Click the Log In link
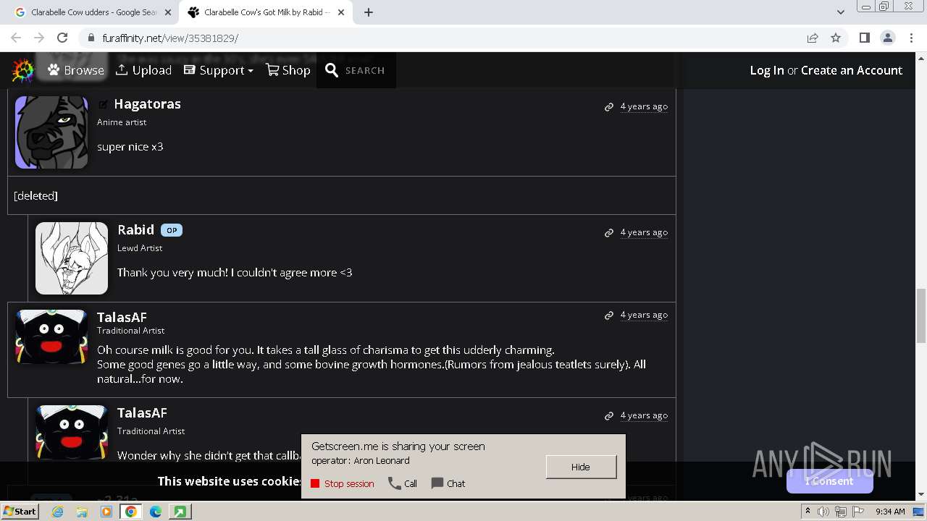The width and height of the screenshot is (927, 521). pos(767,70)
